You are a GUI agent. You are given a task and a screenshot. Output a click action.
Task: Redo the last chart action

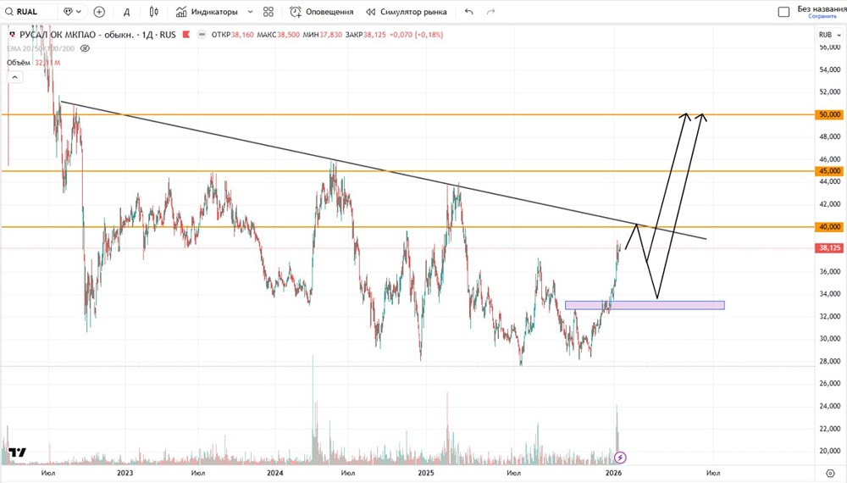(x=490, y=11)
